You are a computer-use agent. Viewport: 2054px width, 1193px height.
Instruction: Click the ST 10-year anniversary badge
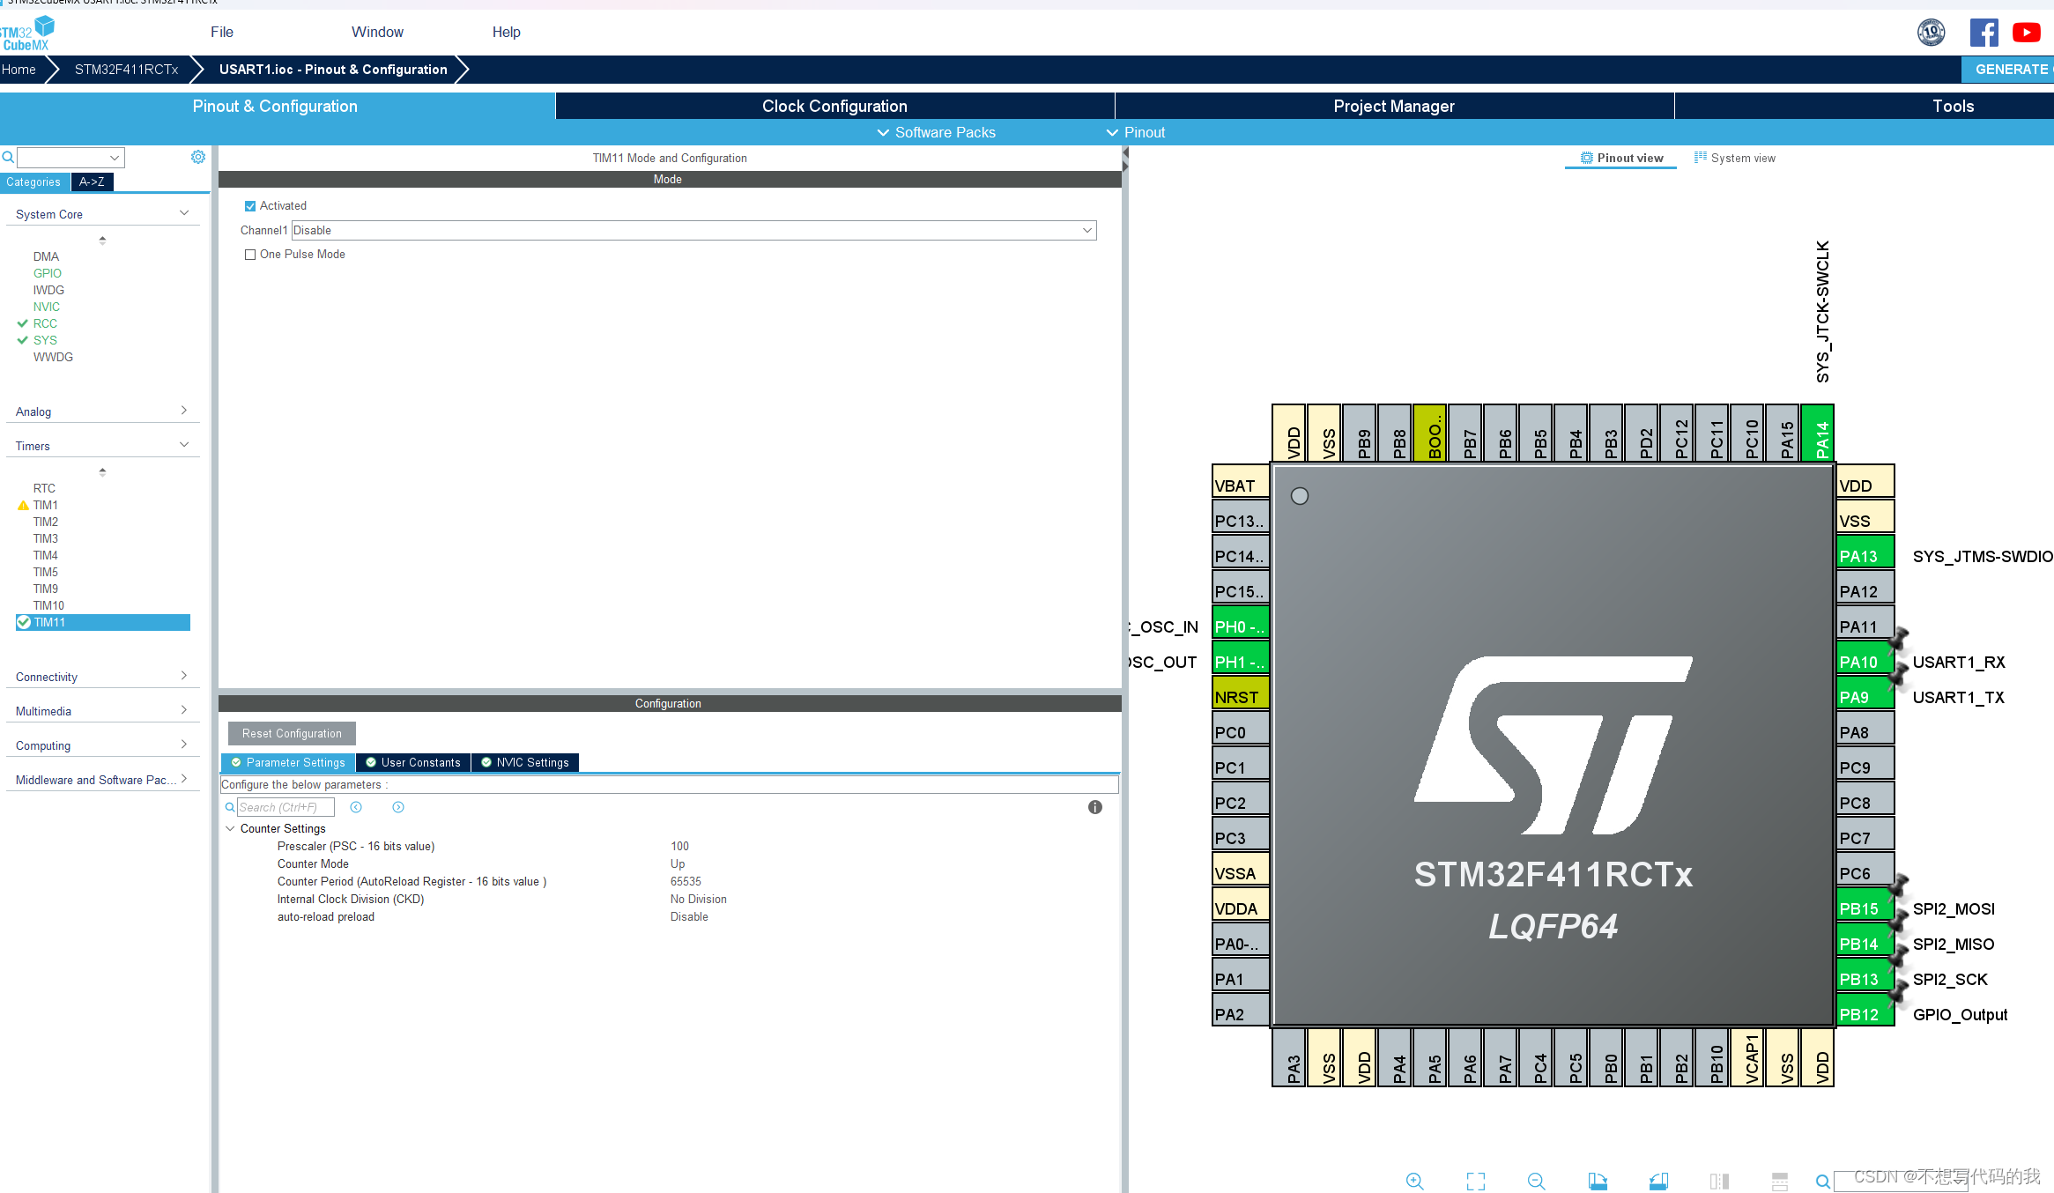coord(1932,33)
